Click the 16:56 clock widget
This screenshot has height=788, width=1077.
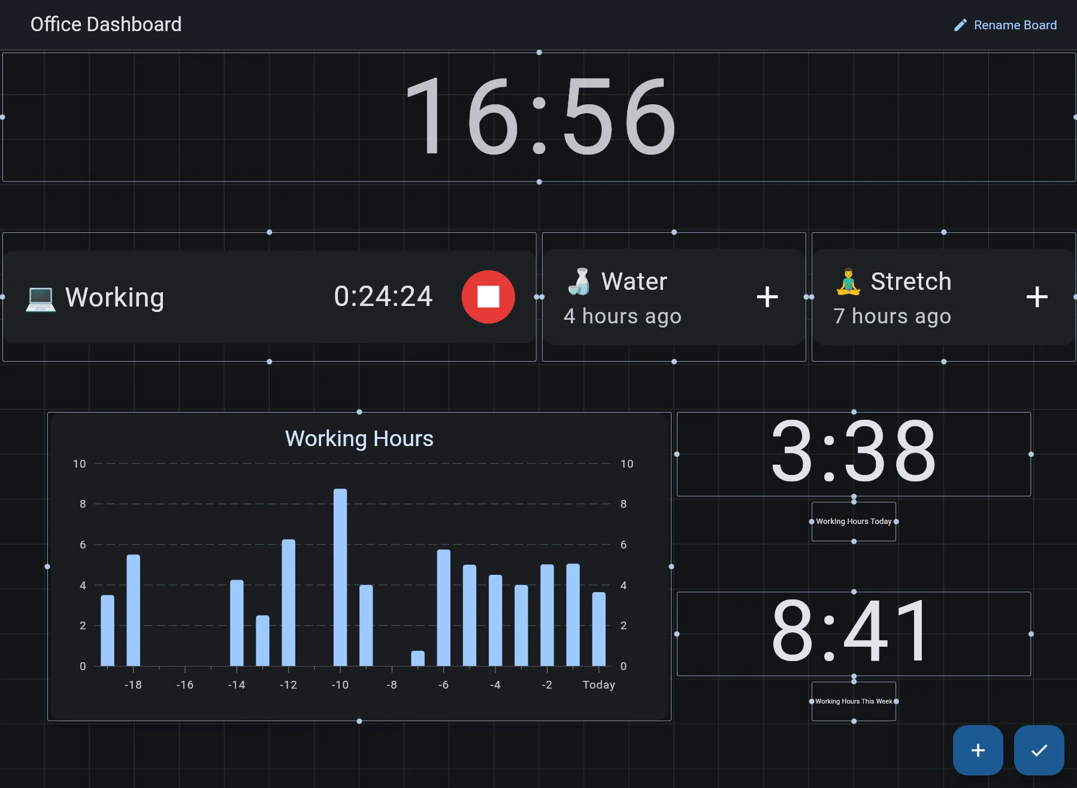(x=539, y=117)
